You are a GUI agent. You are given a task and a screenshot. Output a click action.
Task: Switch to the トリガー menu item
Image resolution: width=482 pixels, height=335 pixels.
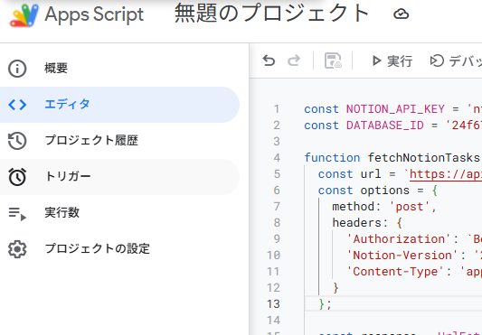(119, 177)
